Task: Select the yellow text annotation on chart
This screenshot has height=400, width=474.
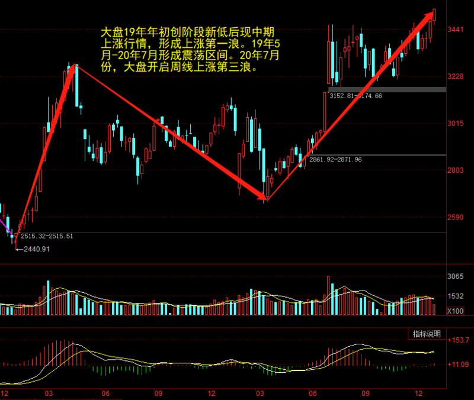Action: tap(187, 49)
